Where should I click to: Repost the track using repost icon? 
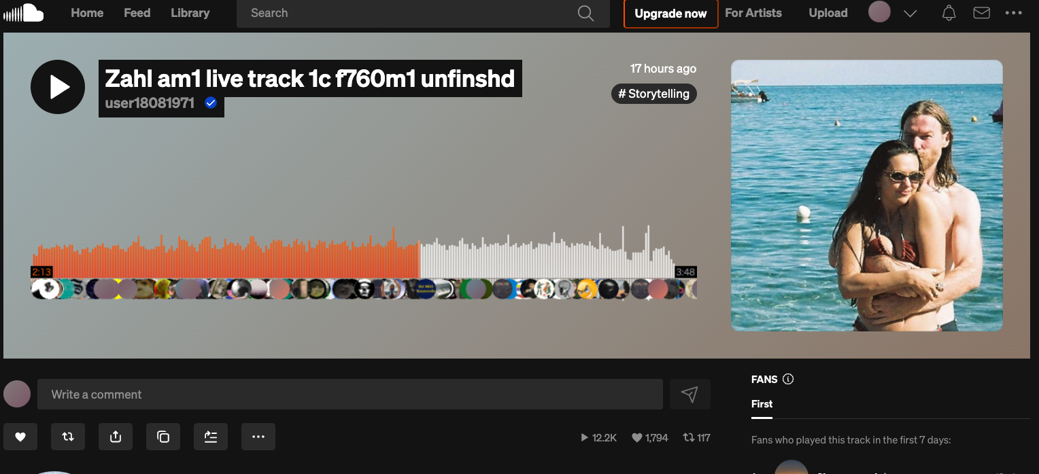tap(68, 437)
